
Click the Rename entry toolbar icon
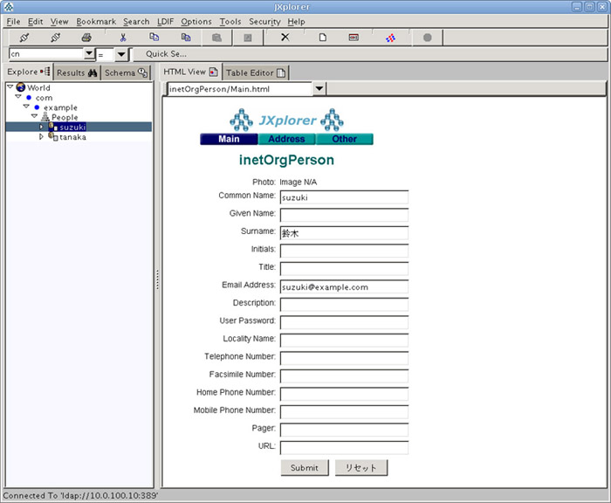[x=354, y=38]
